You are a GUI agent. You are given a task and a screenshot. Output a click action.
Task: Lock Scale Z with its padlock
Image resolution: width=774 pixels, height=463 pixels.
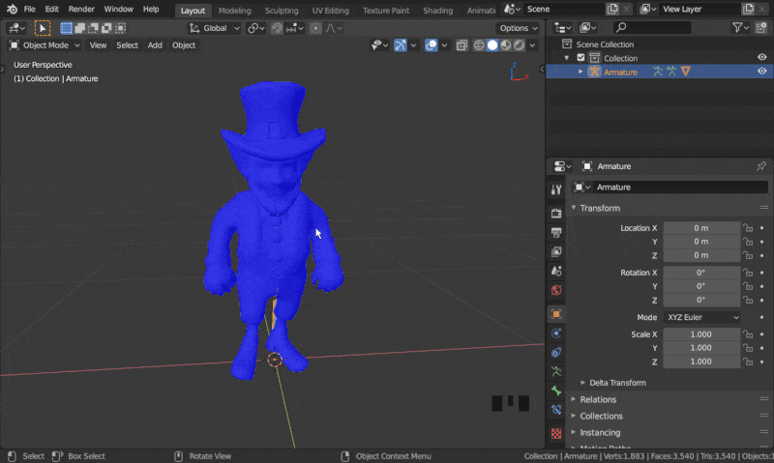coord(748,362)
